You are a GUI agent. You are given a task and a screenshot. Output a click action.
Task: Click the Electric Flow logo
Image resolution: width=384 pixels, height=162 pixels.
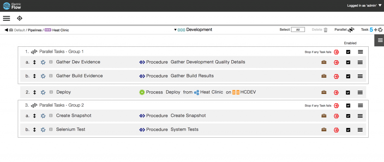click(x=12, y=6)
